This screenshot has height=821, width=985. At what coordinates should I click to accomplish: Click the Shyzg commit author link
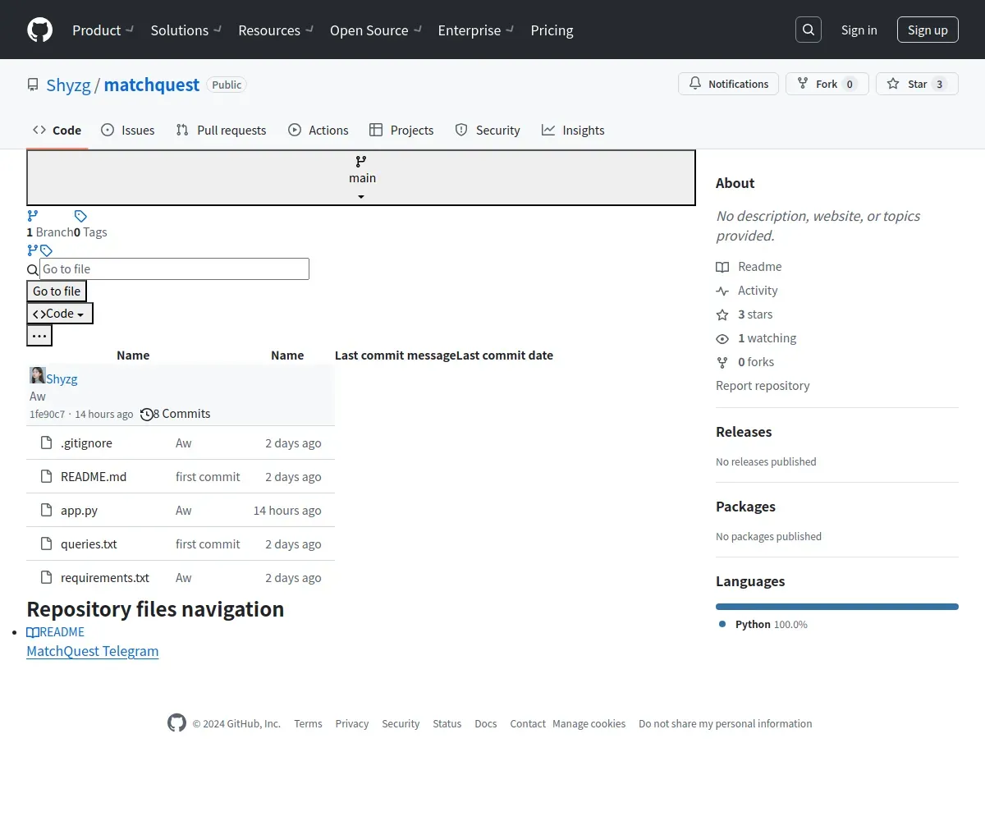(62, 378)
